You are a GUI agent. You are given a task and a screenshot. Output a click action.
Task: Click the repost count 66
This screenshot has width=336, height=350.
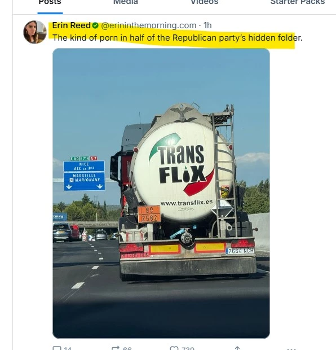tap(127, 349)
